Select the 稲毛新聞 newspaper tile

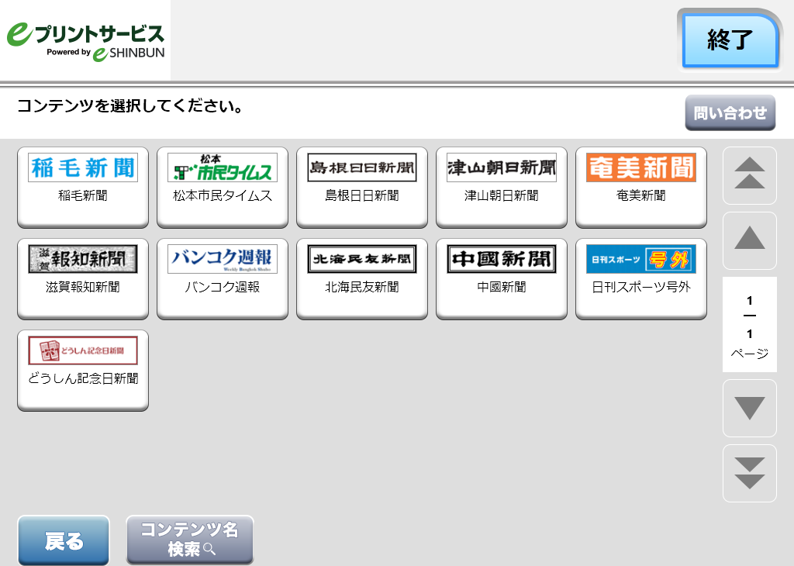point(83,188)
